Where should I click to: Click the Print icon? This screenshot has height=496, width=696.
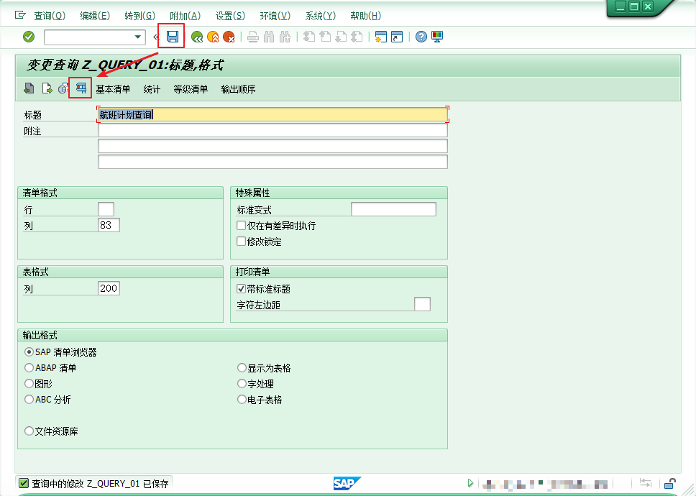click(253, 37)
